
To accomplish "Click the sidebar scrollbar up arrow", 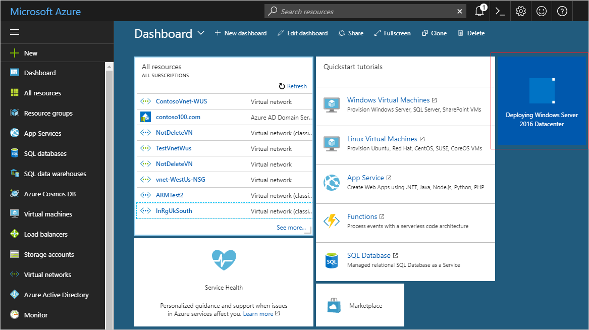I will coord(110,67).
